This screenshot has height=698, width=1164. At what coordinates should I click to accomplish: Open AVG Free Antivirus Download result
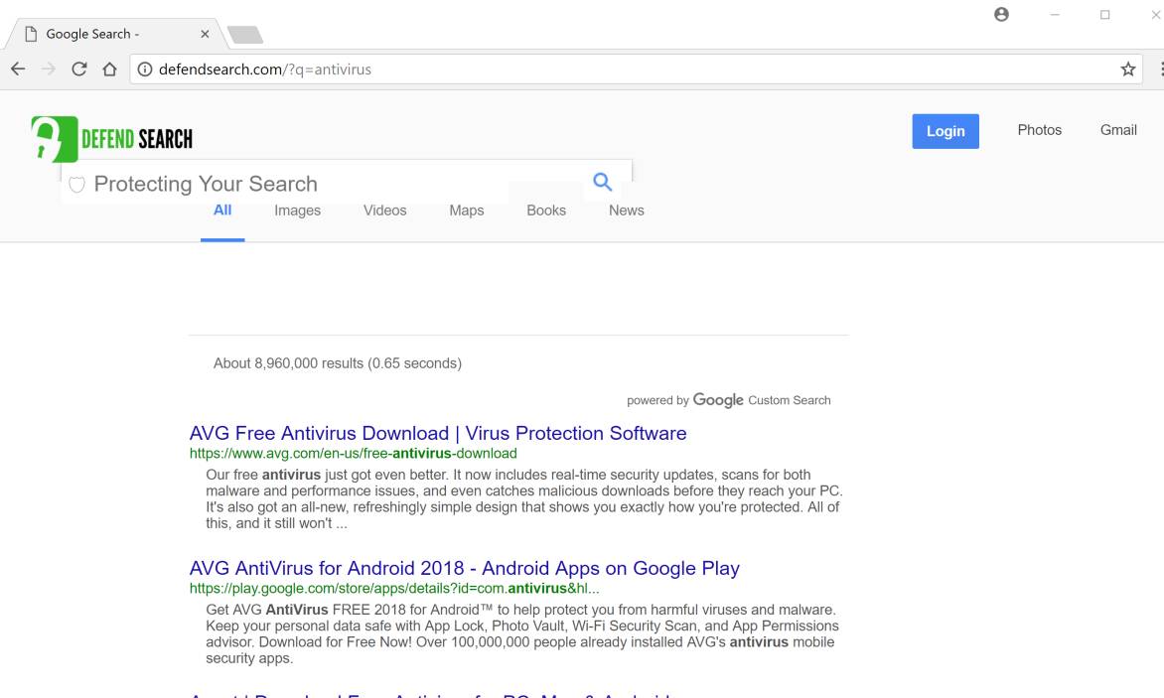tap(438, 434)
